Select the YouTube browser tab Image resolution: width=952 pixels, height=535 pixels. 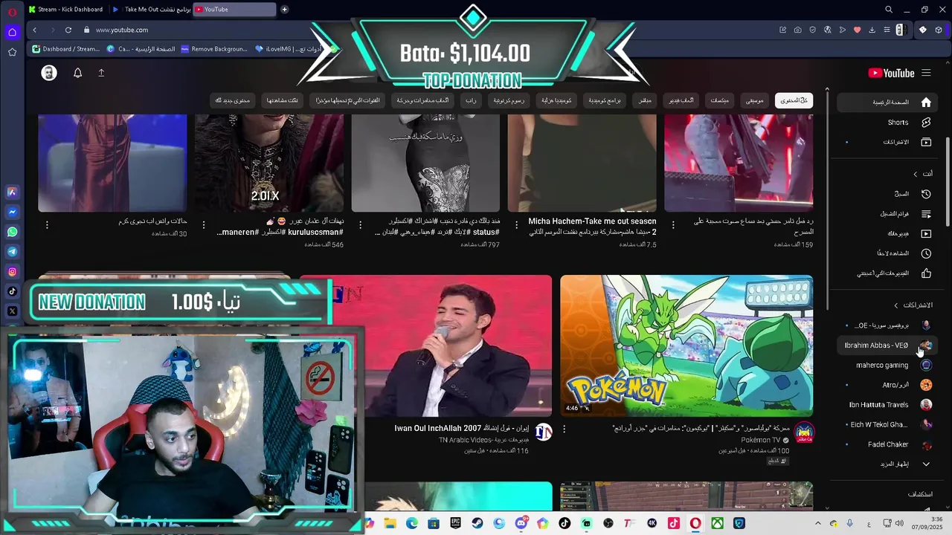[234, 10]
